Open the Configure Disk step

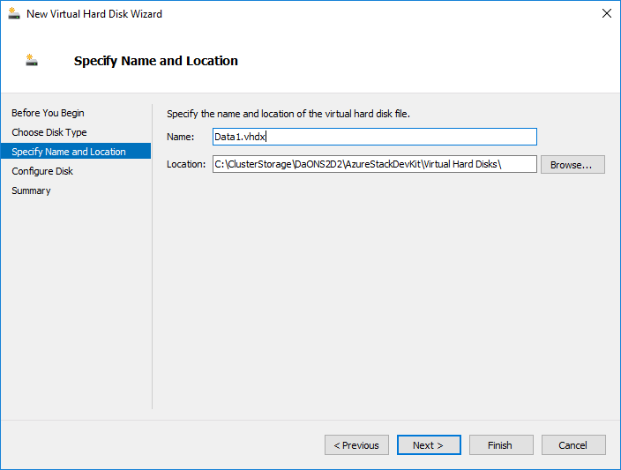click(42, 171)
